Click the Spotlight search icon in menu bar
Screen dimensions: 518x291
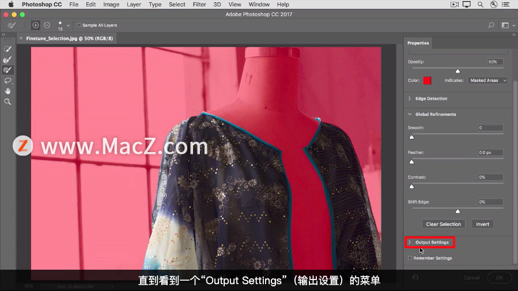(x=481, y=4)
